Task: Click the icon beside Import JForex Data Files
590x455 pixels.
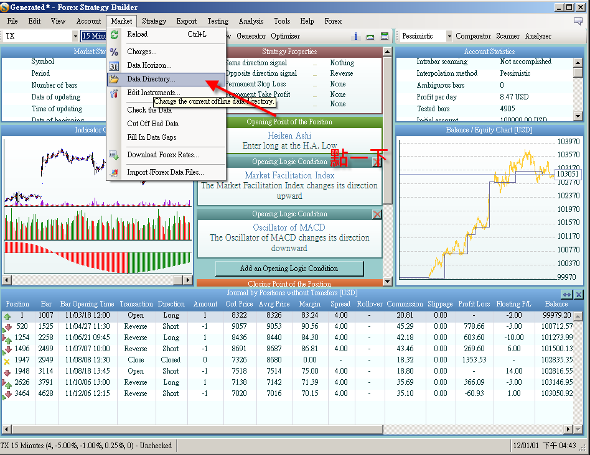Action: coord(114,172)
